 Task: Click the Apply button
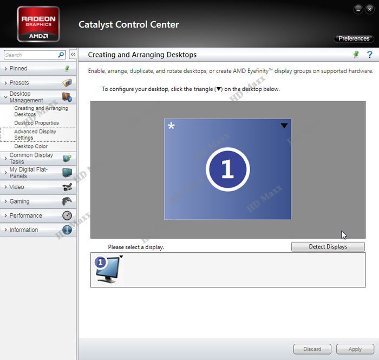coord(355,349)
